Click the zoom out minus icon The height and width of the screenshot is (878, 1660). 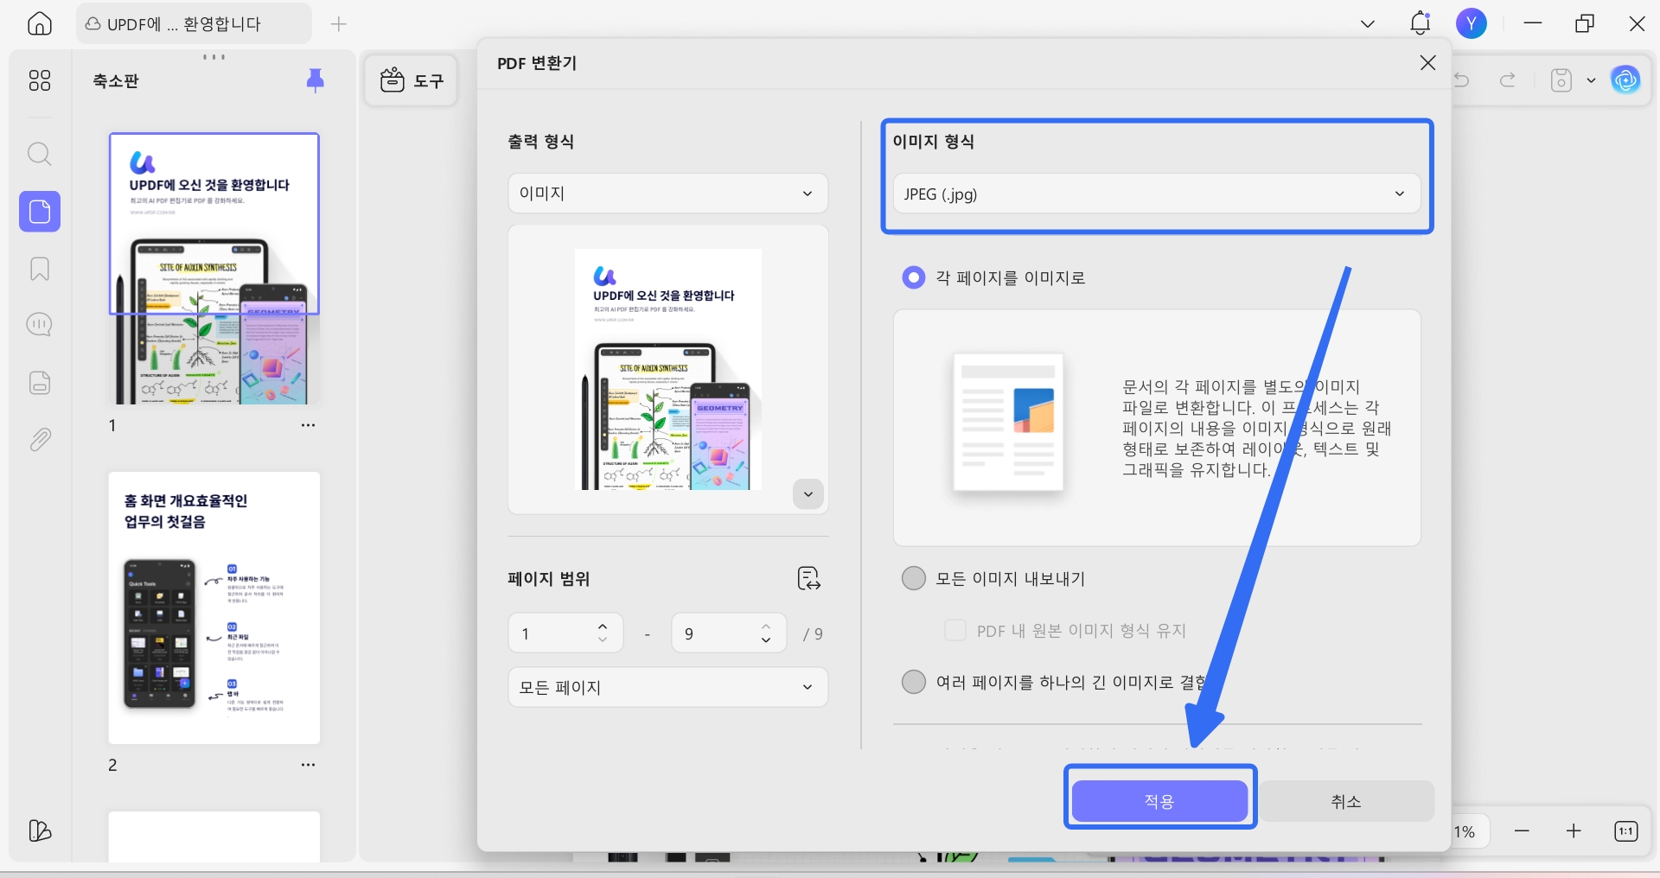[1523, 830]
